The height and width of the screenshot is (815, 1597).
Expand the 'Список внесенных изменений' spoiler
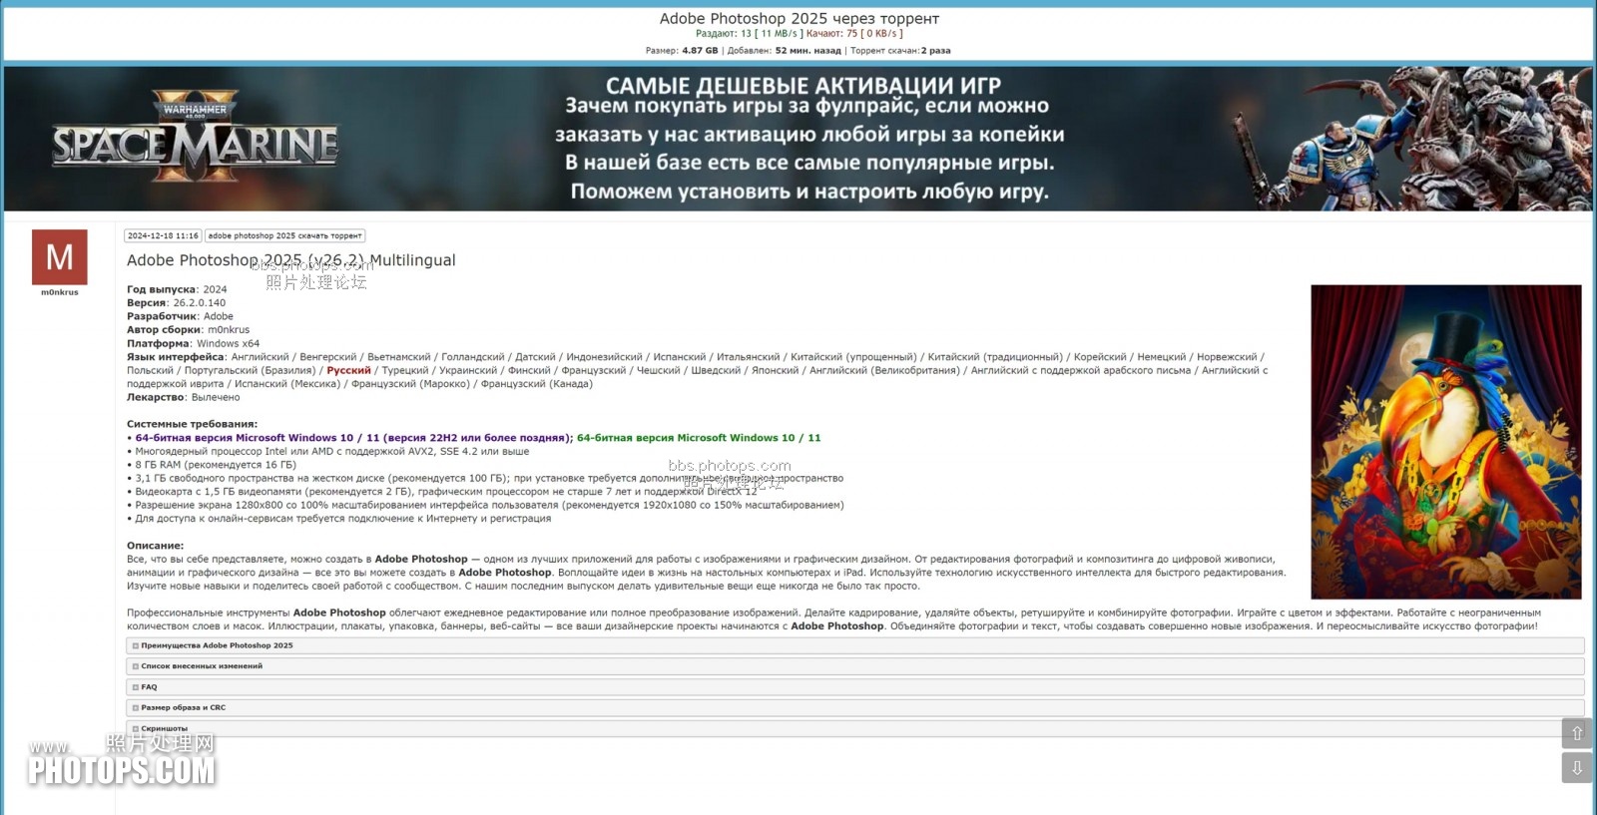tap(854, 666)
